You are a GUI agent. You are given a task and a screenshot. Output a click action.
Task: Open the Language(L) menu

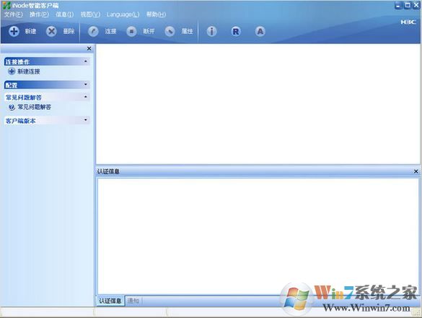[x=123, y=14]
